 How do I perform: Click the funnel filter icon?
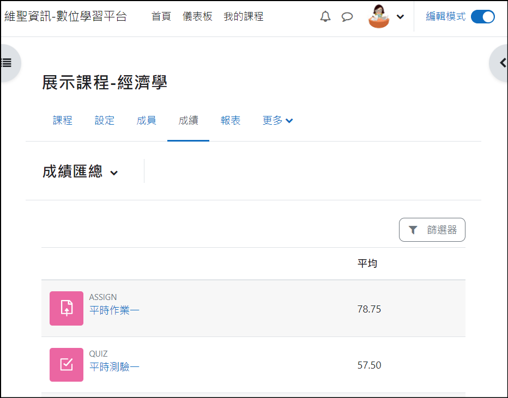pos(413,230)
